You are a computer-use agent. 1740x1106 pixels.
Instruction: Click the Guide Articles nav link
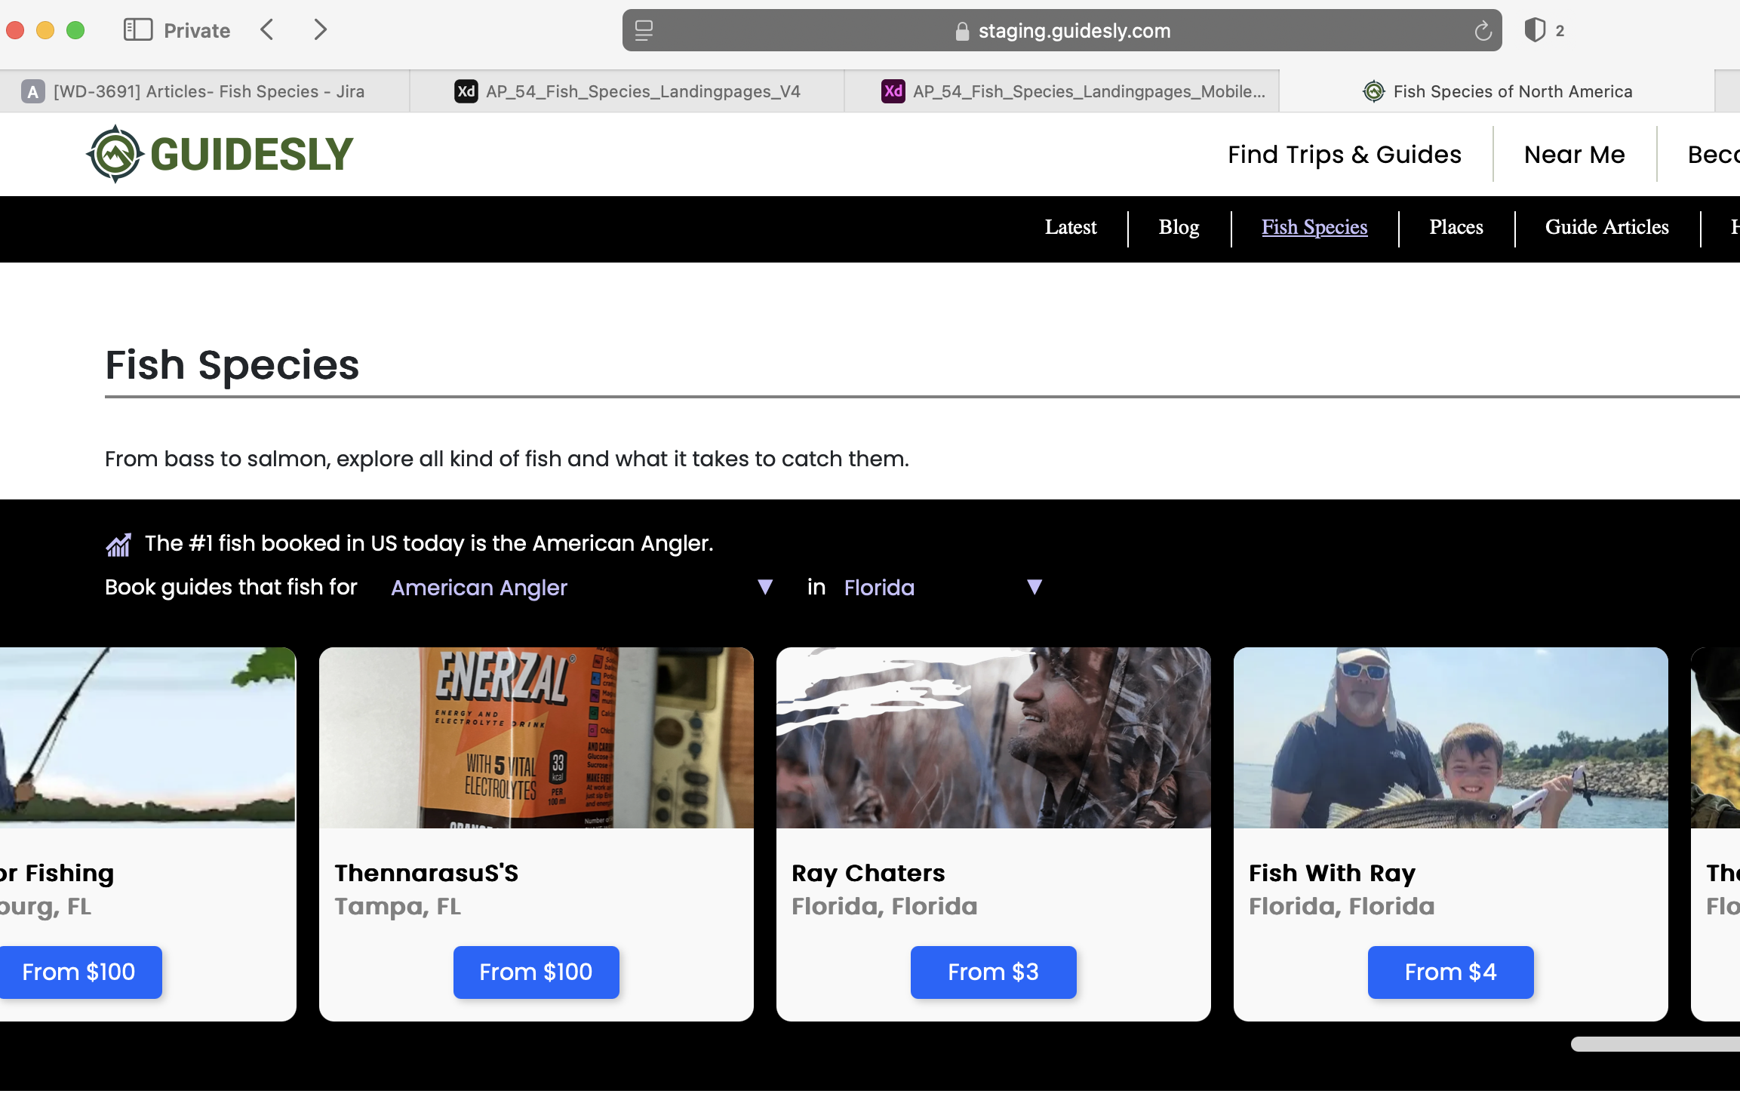pyautogui.click(x=1606, y=227)
